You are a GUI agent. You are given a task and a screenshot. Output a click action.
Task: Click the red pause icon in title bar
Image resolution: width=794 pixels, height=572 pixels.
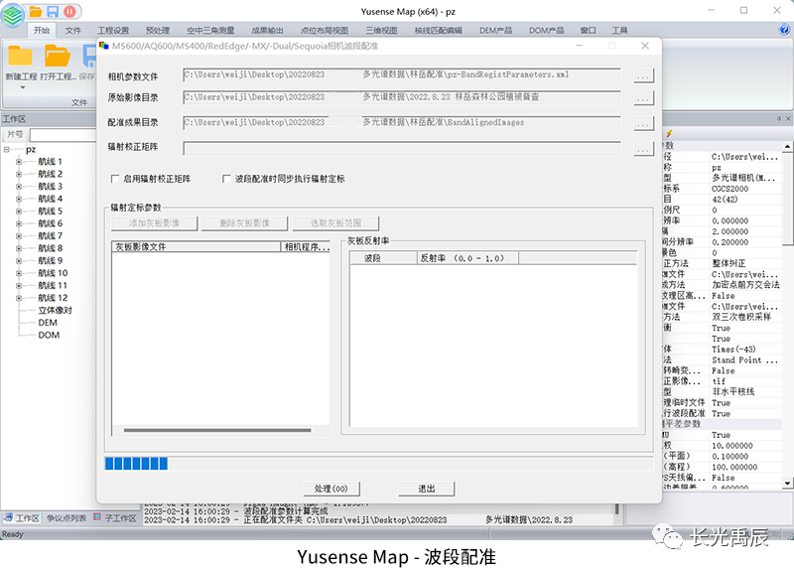69,11
